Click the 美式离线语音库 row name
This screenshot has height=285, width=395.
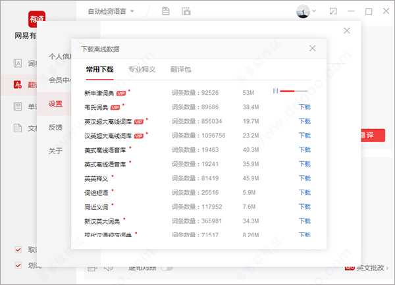[x=105, y=150]
